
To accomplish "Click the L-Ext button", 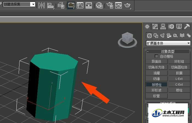I will (179, 79).
